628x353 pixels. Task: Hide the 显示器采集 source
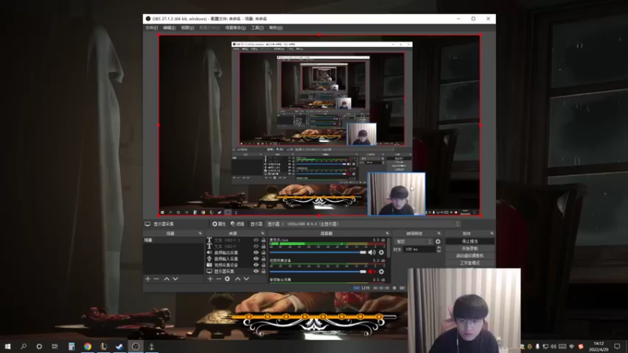point(256,271)
